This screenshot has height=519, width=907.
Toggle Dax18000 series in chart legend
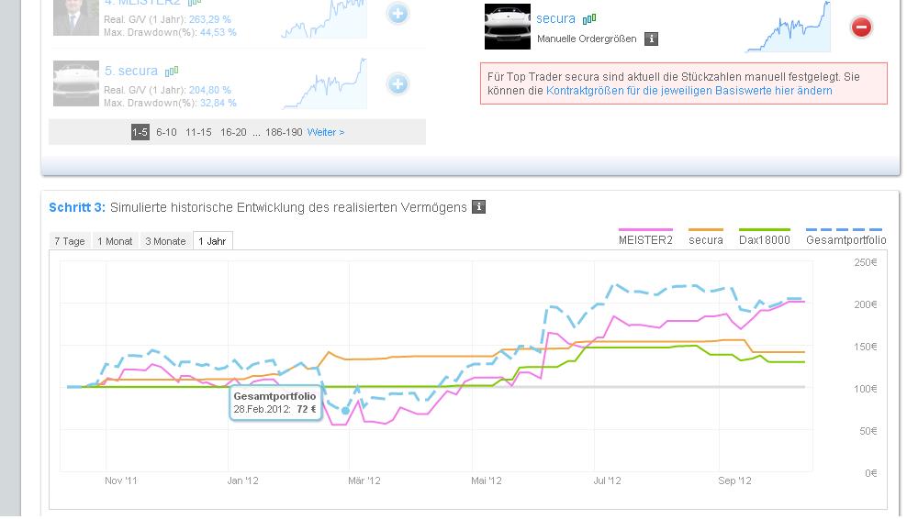[x=764, y=240]
